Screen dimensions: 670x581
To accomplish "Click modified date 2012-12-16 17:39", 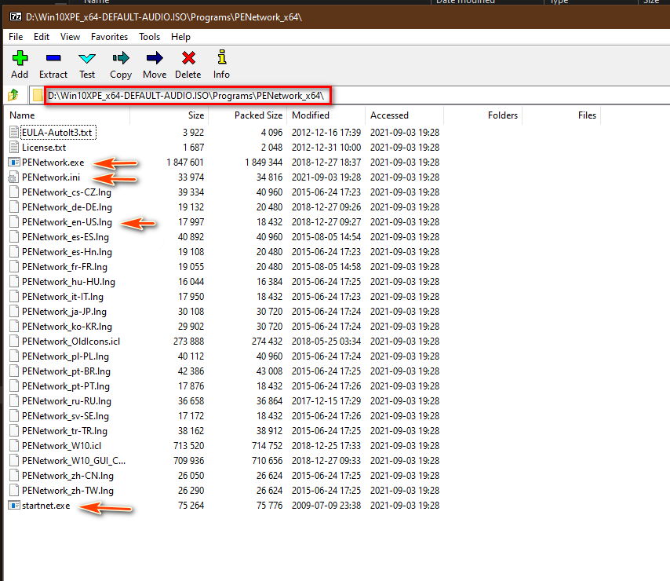I will point(326,133).
